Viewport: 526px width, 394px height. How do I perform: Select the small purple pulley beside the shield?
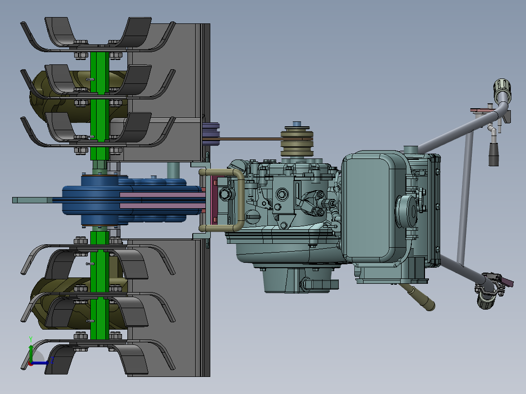(211, 134)
